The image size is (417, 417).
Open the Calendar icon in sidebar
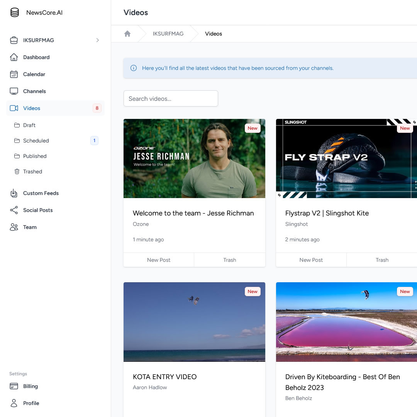tap(14, 74)
